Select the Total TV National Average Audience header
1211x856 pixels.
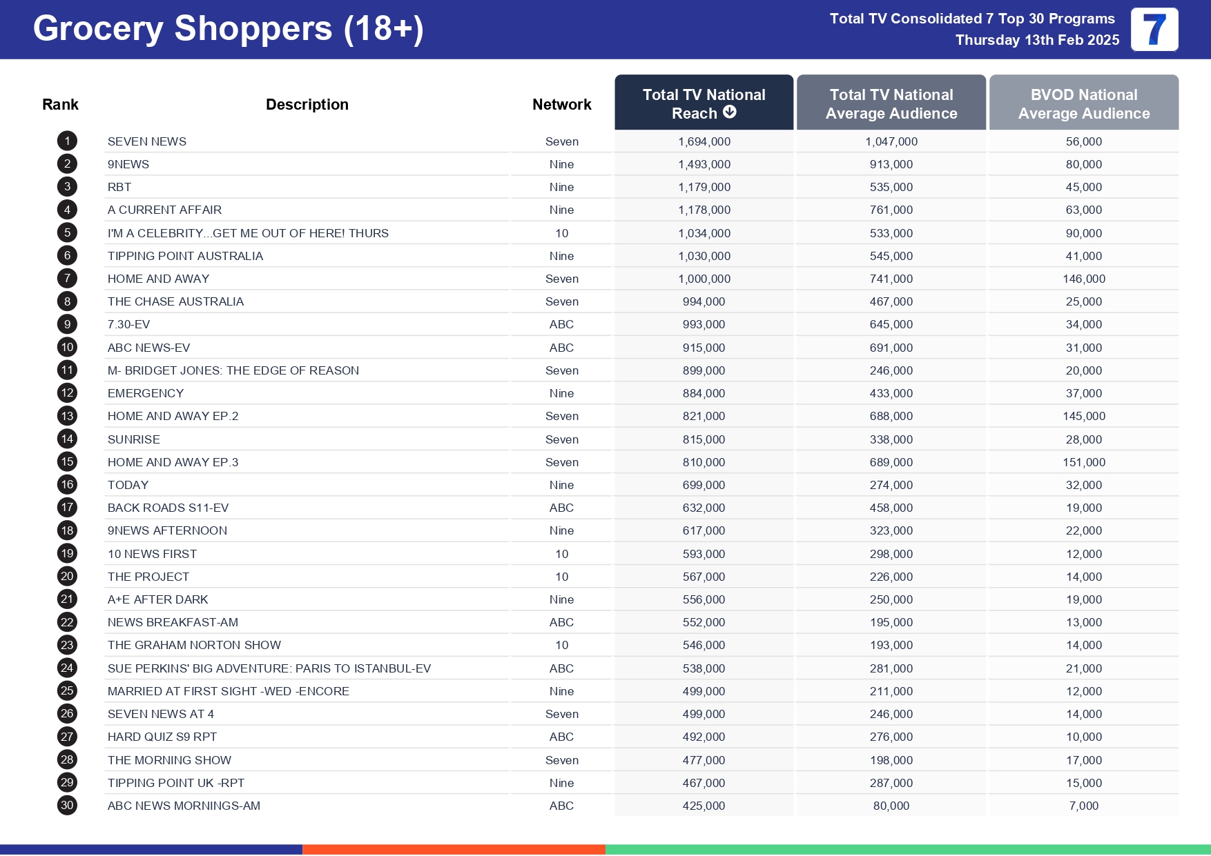[891, 103]
